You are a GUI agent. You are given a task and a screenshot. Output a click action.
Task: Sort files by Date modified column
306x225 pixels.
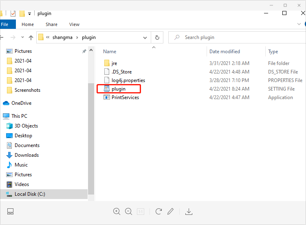[x=225, y=52]
